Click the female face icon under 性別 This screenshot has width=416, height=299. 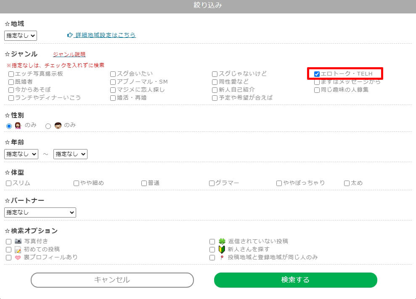[18, 126]
